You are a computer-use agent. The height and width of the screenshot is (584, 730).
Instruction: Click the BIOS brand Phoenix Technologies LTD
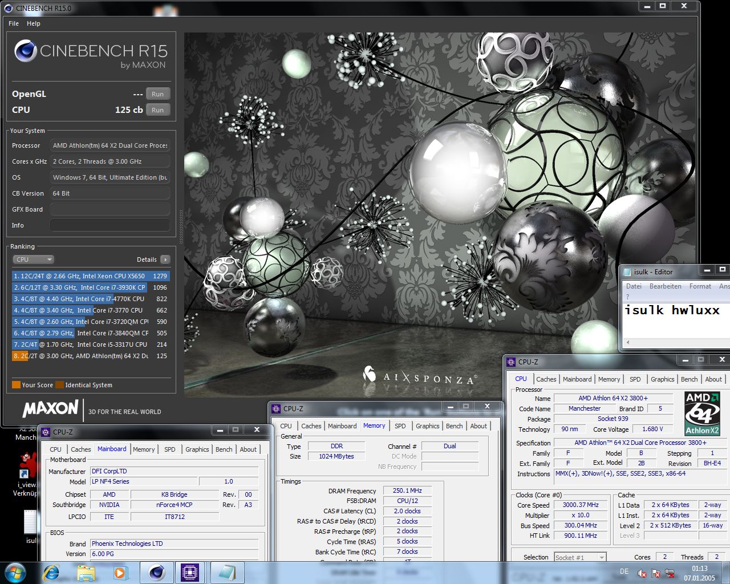pos(175,544)
